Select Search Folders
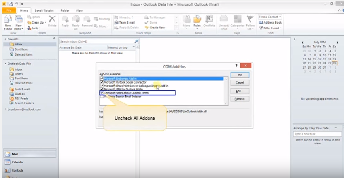The height and width of the screenshot is (178, 344). (x=24, y=103)
